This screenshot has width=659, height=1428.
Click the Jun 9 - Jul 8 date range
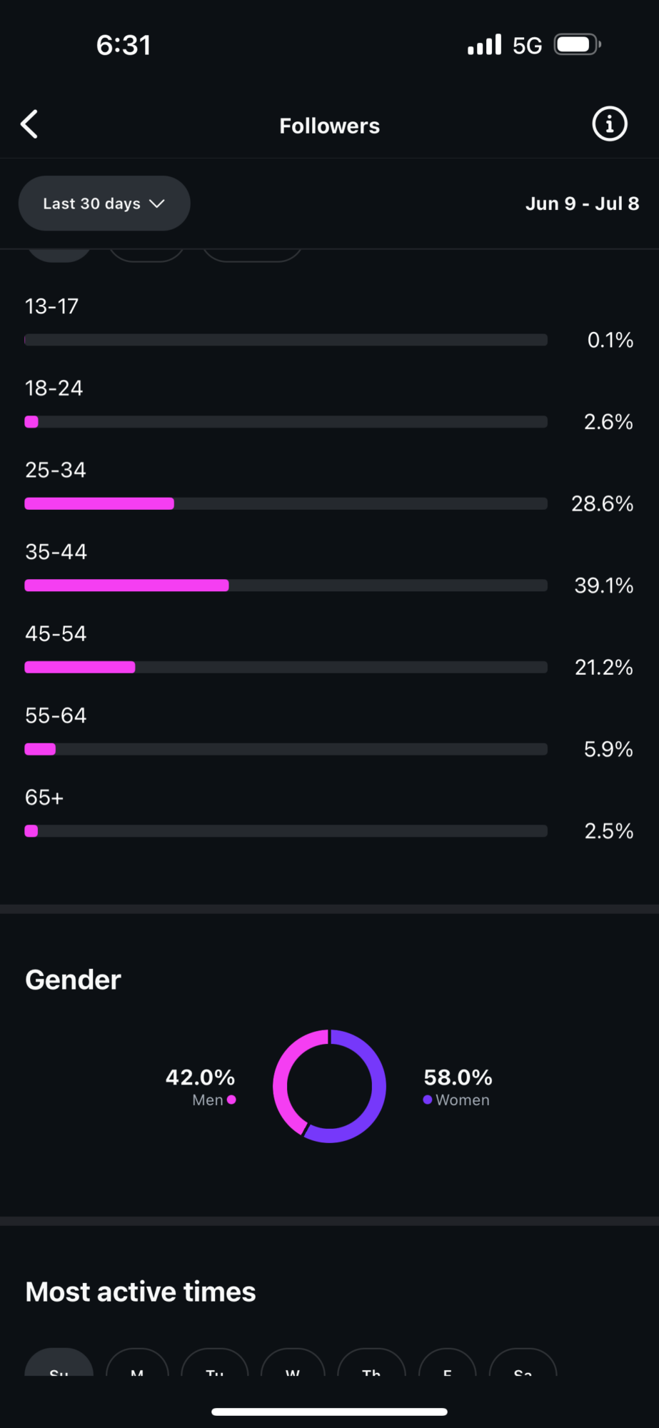(x=582, y=203)
